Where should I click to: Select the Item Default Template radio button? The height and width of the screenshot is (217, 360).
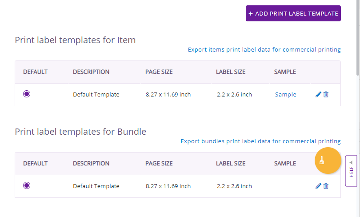tap(27, 94)
